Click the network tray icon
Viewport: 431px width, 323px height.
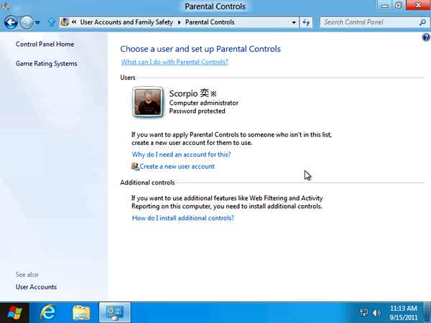pos(363,312)
